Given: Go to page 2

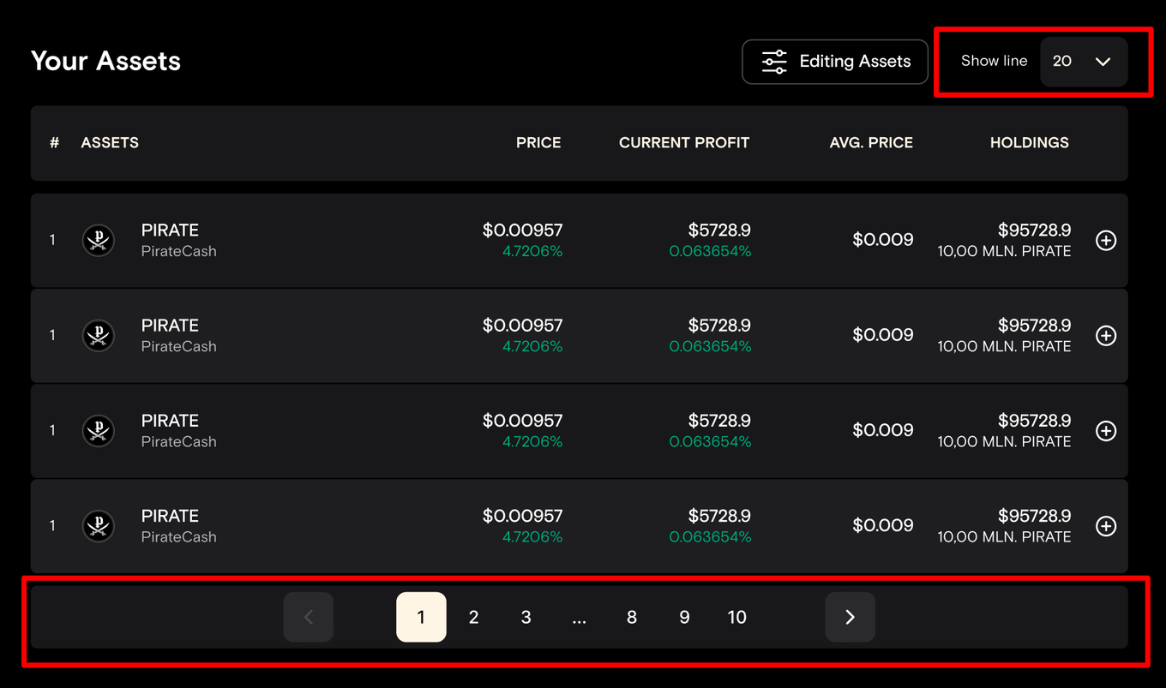Looking at the screenshot, I should [x=473, y=617].
